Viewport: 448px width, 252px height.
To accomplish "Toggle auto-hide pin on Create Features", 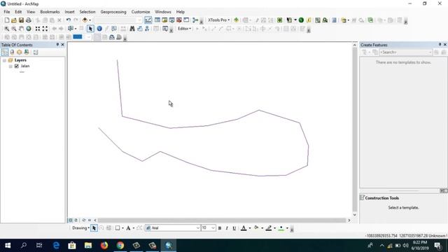I will tap(440, 45).
